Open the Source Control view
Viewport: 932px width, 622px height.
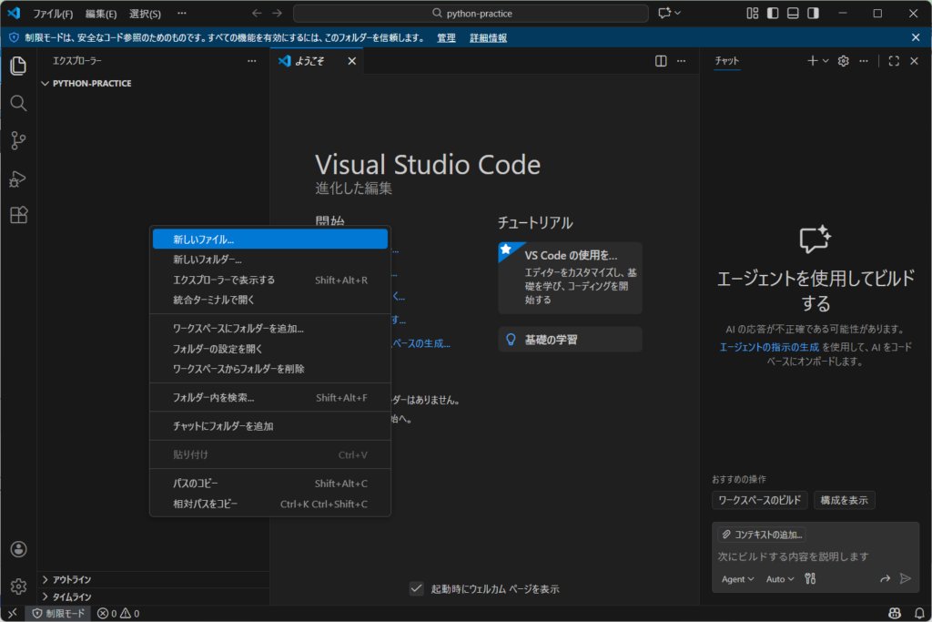point(18,140)
